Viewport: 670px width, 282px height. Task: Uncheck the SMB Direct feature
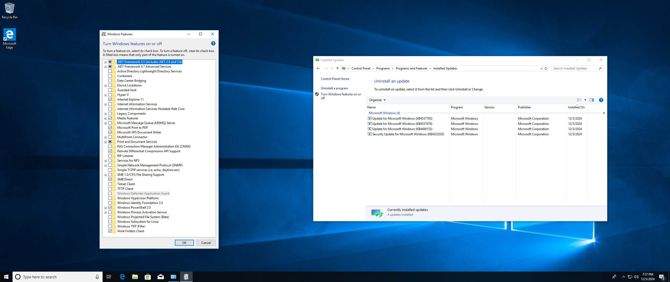[x=110, y=179]
